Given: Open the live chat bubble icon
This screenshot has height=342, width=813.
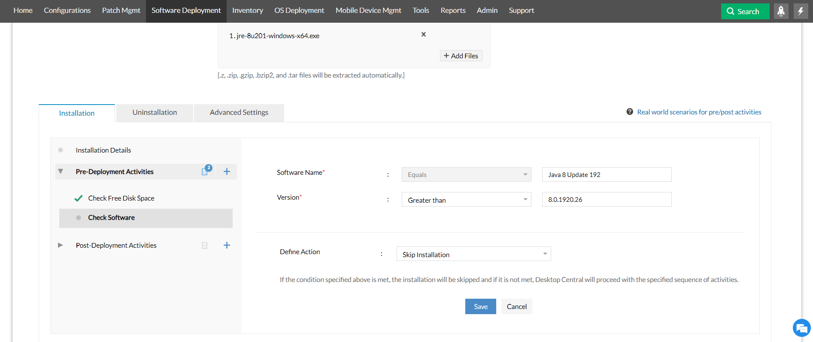Looking at the screenshot, I should 801,328.
